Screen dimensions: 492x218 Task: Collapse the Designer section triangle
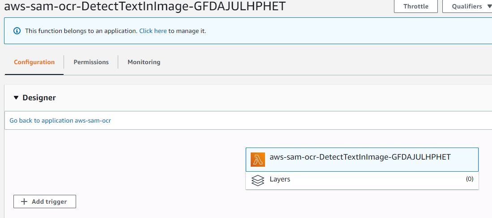point(16,98)
